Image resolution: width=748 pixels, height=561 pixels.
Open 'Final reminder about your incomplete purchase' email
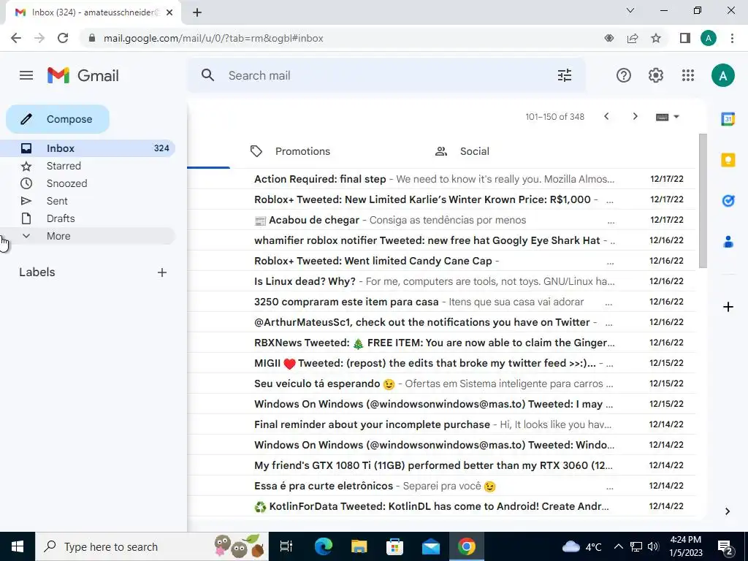click(441, 424)
